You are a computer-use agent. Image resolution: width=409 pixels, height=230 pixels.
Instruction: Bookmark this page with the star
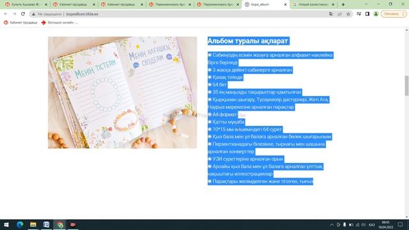click(x=348, y=14)
